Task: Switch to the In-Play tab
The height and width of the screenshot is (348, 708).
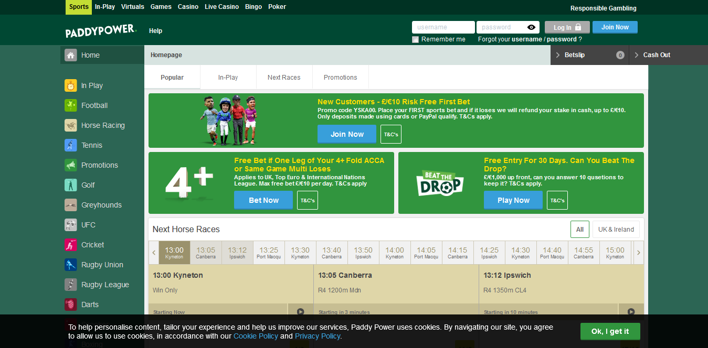Action: click(228, 78)
